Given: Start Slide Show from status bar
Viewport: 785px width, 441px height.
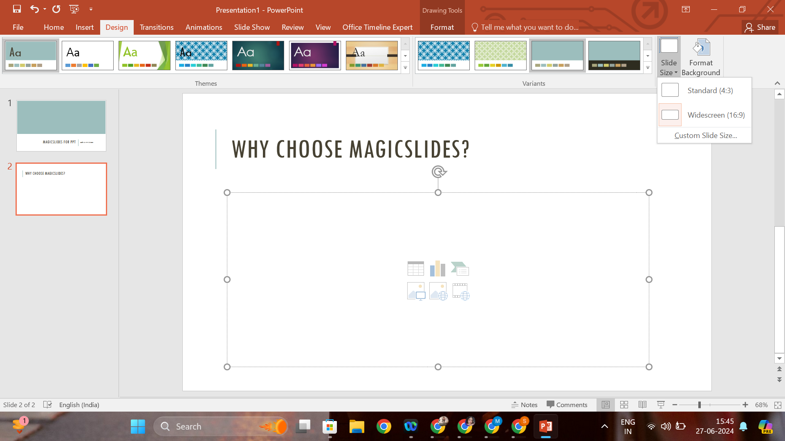Looking at the screenshot, I should pos(661,405).
